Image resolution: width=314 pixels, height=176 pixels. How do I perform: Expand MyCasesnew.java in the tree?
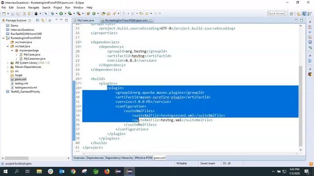16,59
